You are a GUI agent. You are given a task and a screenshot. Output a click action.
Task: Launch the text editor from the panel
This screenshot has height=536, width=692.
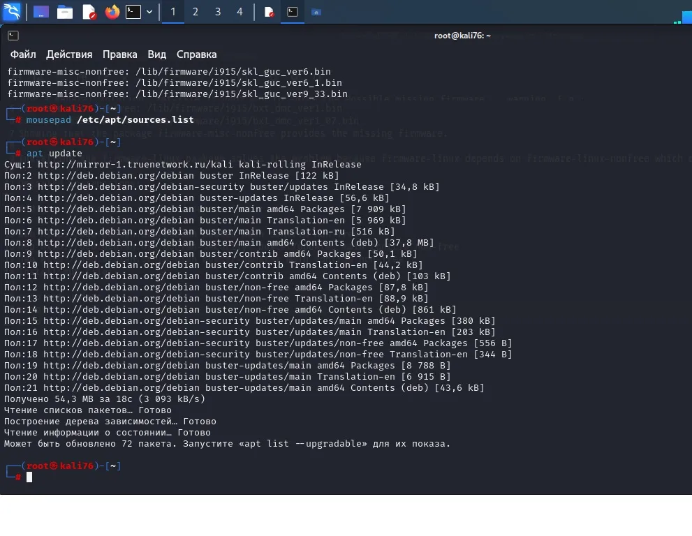click(x=89, y=12)
